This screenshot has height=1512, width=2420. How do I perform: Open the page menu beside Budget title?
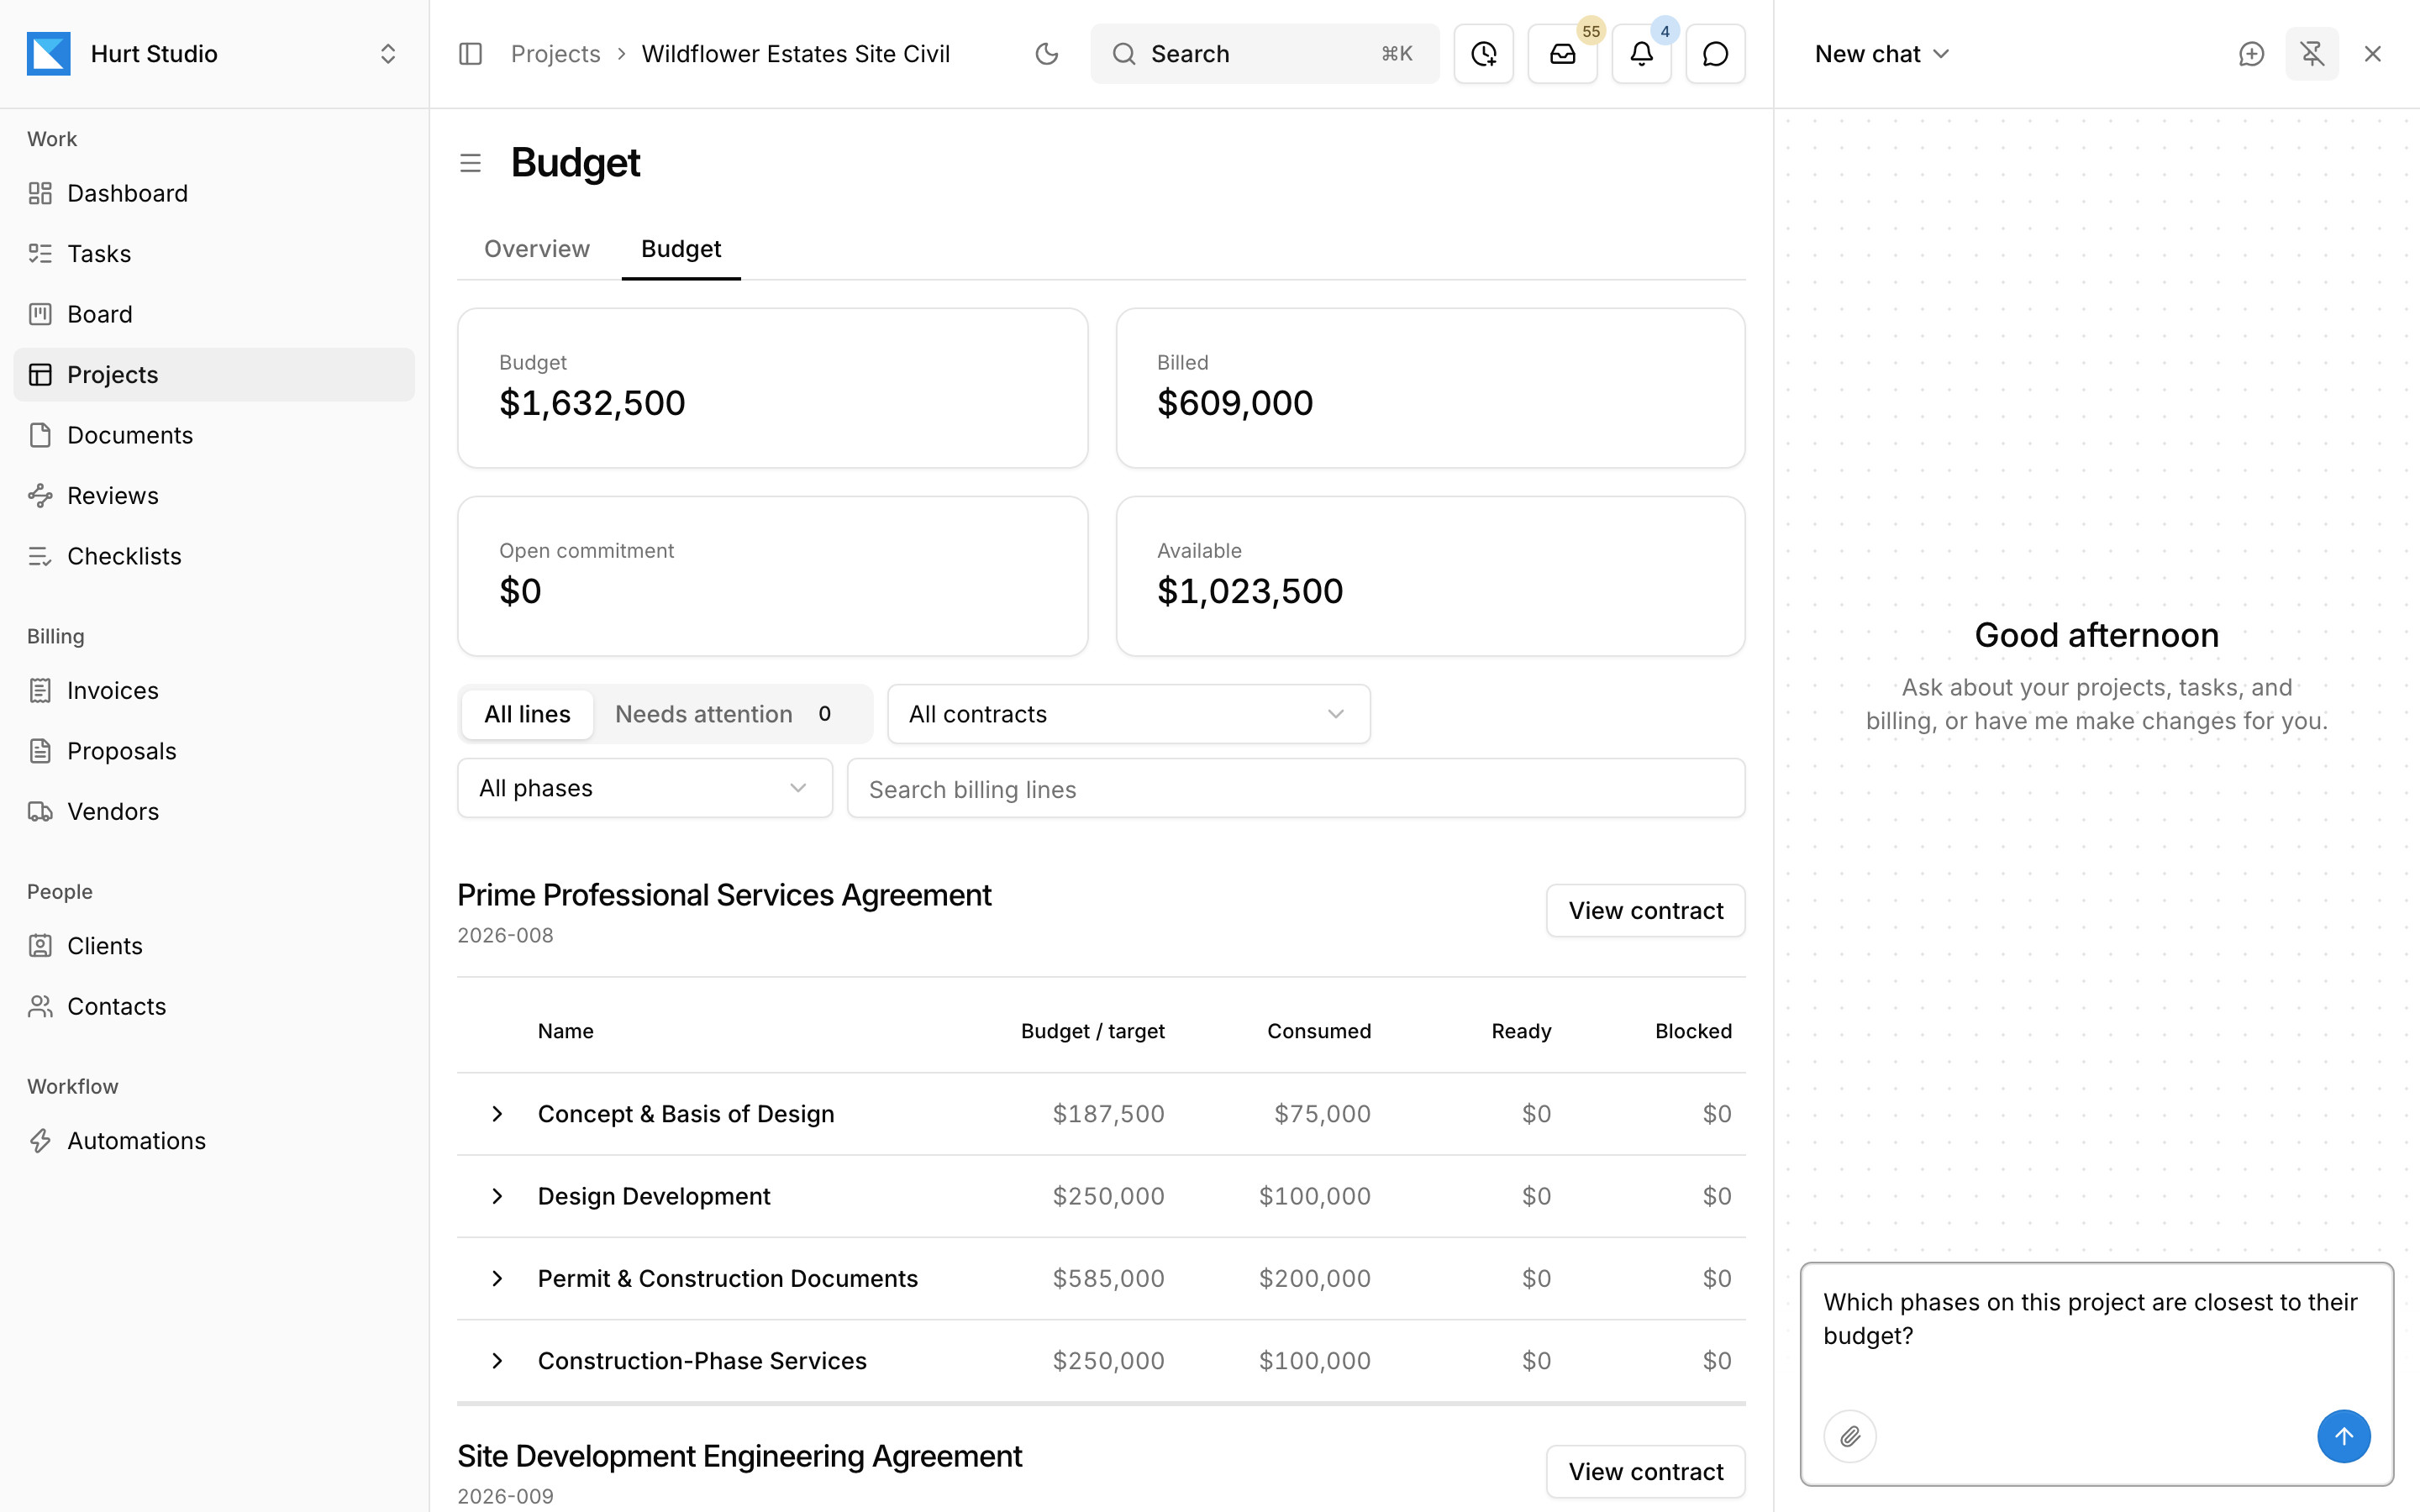470,163
